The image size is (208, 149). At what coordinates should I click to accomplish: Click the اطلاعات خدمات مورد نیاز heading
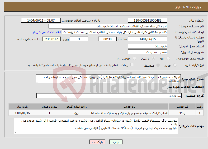pyautogui.click(x=185, y=87)
